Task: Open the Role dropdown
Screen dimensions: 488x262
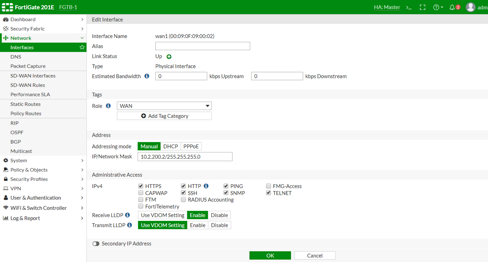Action: click(x=164, y=106)
